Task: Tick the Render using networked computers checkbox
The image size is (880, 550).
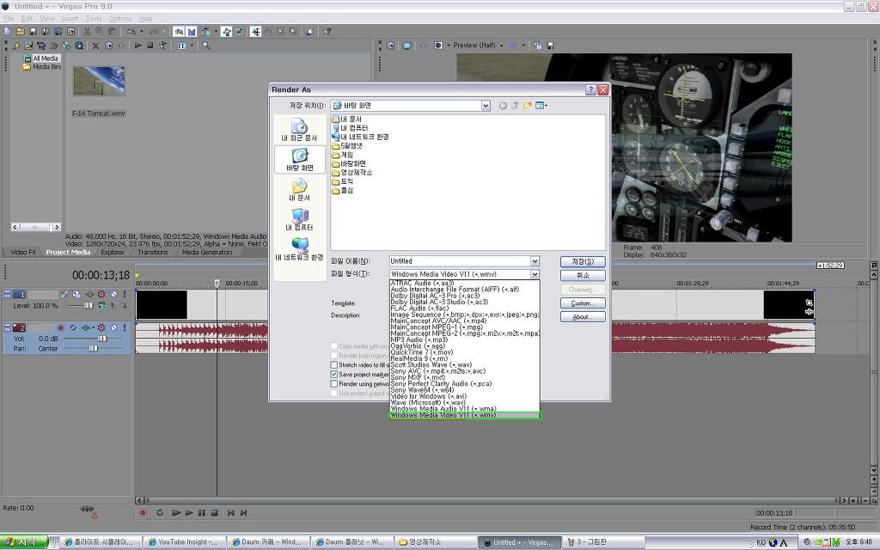Action: pyautogui.click(x=334, y=384)
